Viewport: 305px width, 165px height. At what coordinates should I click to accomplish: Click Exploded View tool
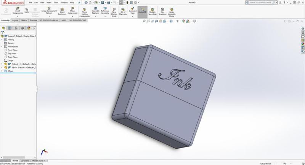pyautogui.click(x=132, y=11)
